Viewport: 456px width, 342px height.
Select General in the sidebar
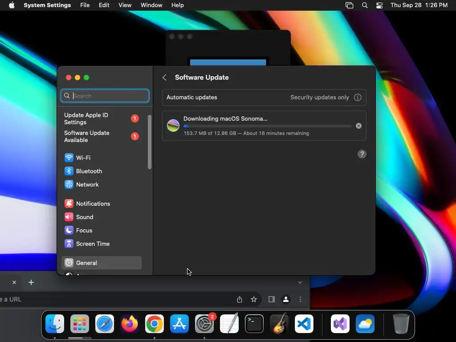(x=101, y=263)
